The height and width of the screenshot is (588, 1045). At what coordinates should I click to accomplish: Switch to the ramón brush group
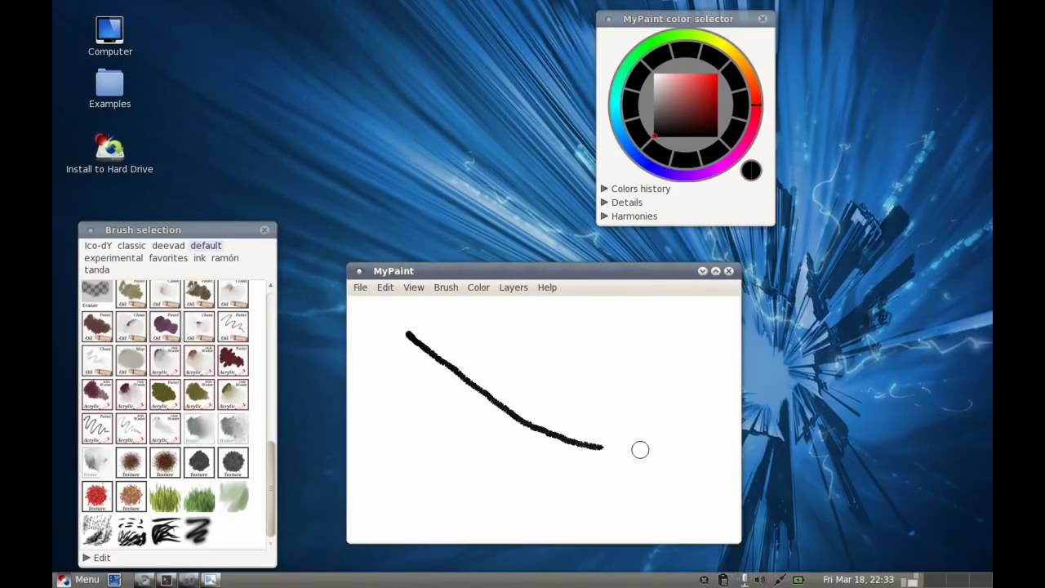225,258
